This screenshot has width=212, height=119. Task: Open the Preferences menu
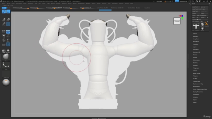point(81,4)
